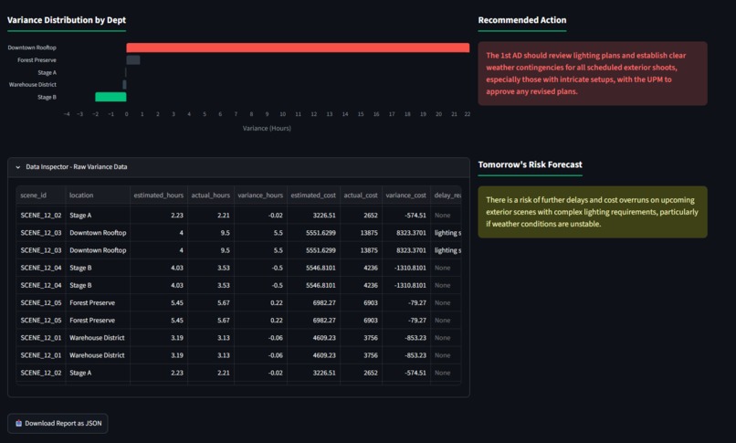Click the Data Inspector - Raw Variance Data header
The width and height of the screenshot is (736, 443).
(x=238, y=167)
